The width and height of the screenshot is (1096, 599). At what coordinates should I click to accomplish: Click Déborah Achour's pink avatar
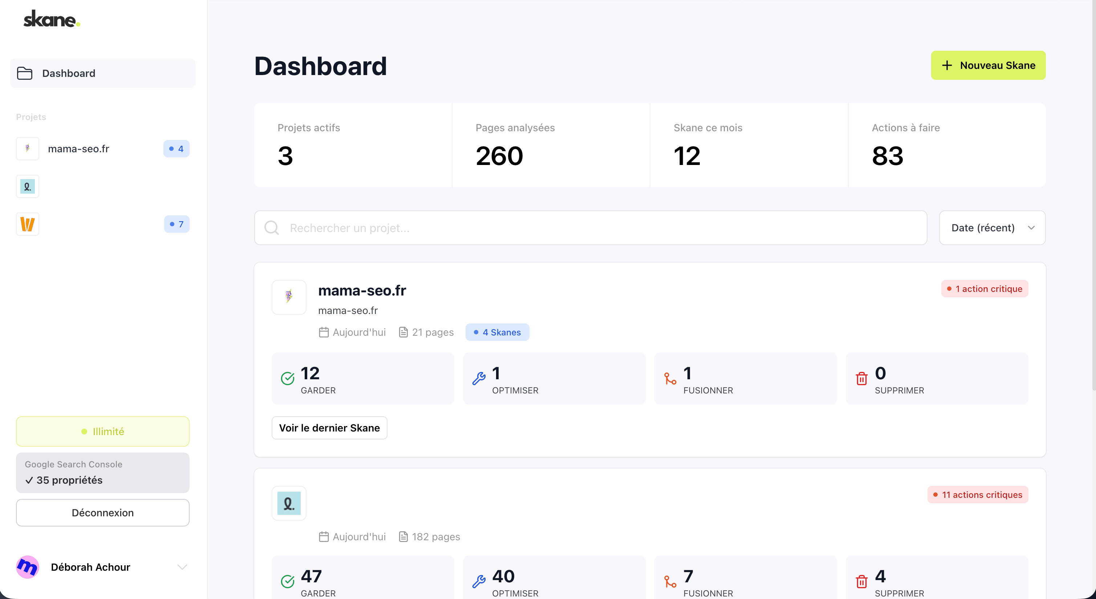pyautogui.click(x=27, y=567)
